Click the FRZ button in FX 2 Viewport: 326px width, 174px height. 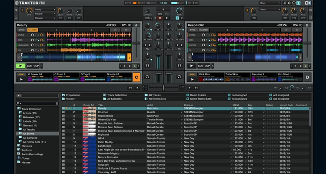coord(294,18)
